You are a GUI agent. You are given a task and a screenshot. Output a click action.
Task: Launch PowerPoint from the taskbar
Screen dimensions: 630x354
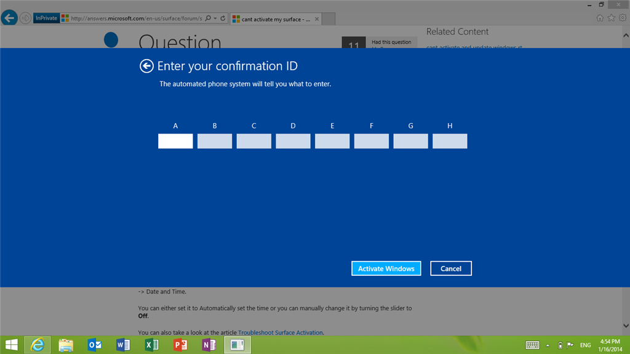180,345
